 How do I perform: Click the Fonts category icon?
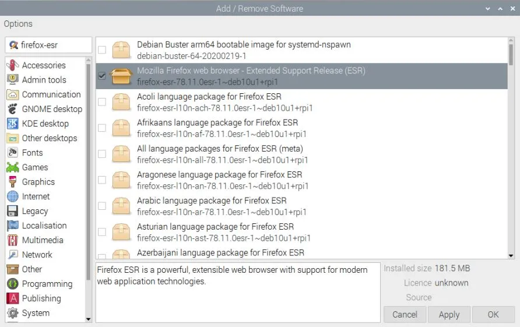[x=13, y=153]
